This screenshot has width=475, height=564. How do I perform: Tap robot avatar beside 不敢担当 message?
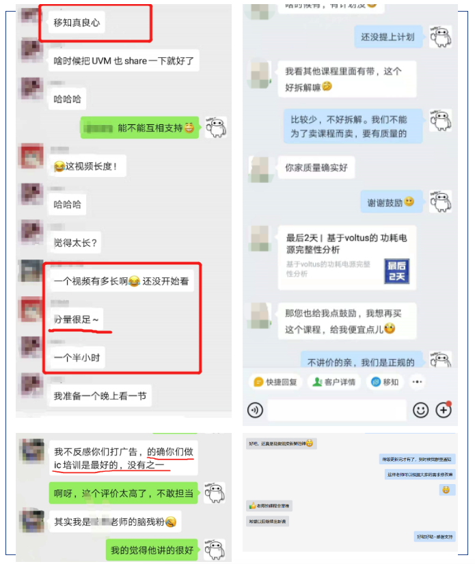[x=215, y=493]
